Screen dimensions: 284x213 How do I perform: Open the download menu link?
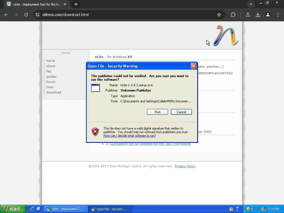pos(54,92)
